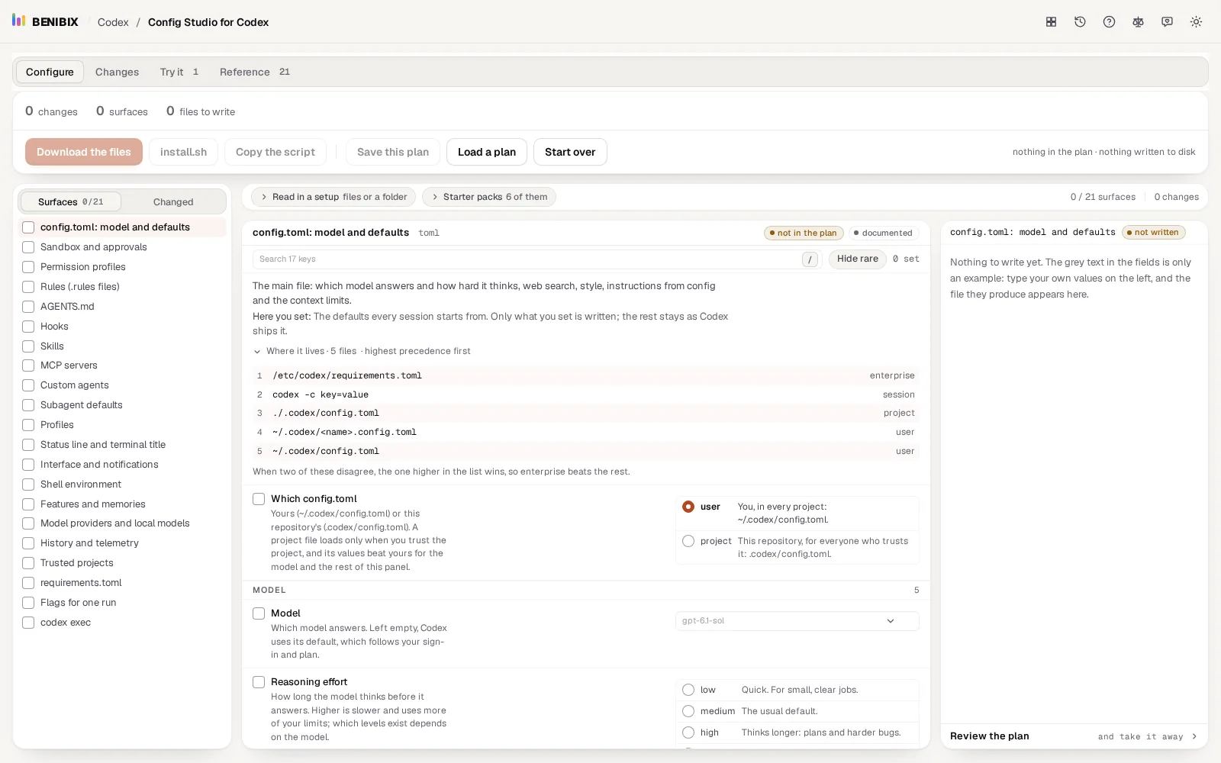Switch to the Changed surfaces tab

point(173,202)
